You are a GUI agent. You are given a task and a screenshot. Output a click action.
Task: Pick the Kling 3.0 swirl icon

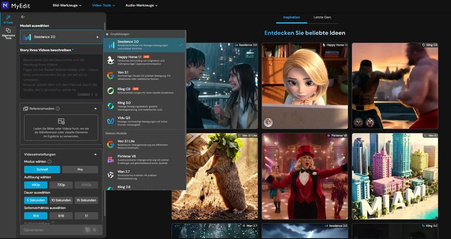pos(111,106)
